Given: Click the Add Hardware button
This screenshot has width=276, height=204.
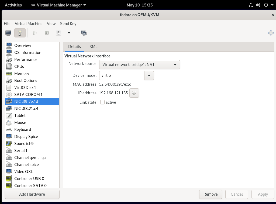Looking at the screenshot, I should pos(32,194).
